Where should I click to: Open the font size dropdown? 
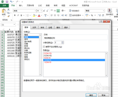coord(41,11)
